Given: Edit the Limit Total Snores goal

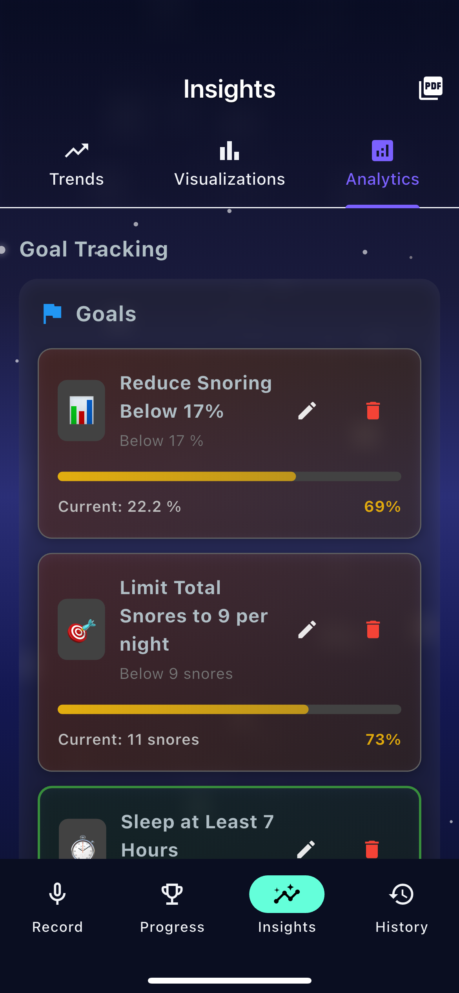Looking at the screenshot, I should pyautogui.click(x=307, y=629).
